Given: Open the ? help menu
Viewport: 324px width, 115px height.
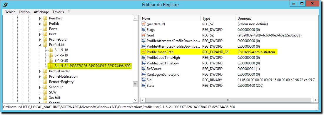Looking at the screenshot, I should (69, 12).
